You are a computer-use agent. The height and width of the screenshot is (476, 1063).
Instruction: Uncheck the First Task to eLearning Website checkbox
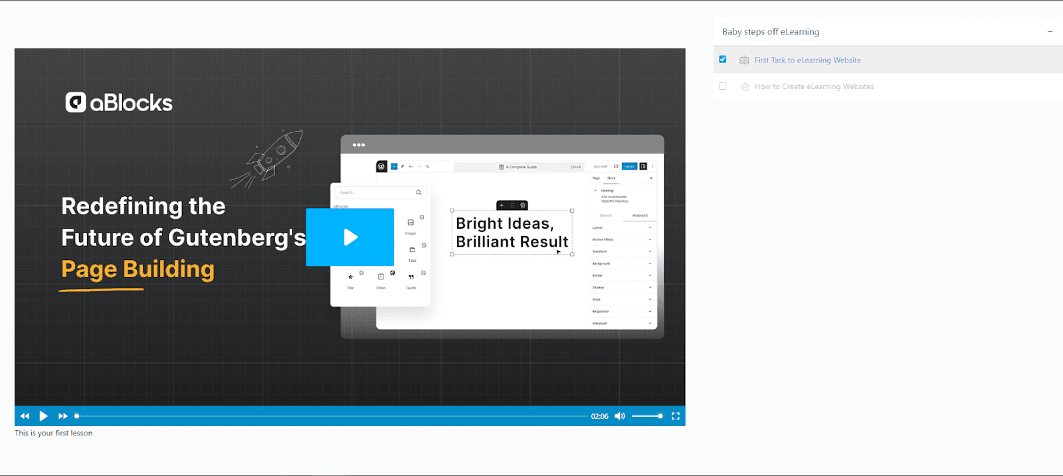(723, 59)
